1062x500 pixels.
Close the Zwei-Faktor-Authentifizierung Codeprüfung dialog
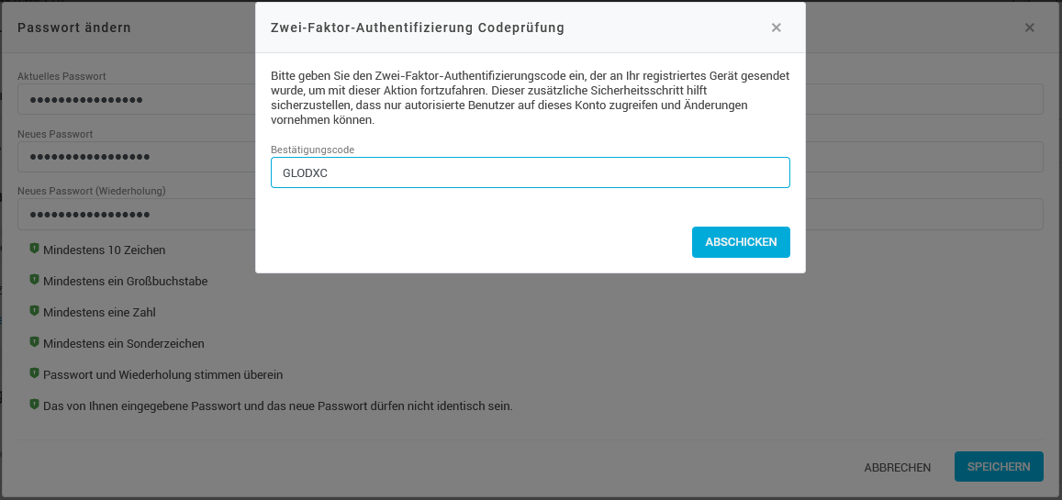[x=777, y=28]
